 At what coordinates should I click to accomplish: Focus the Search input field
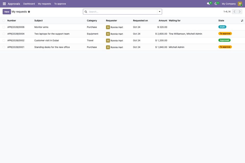coord(122,12)
